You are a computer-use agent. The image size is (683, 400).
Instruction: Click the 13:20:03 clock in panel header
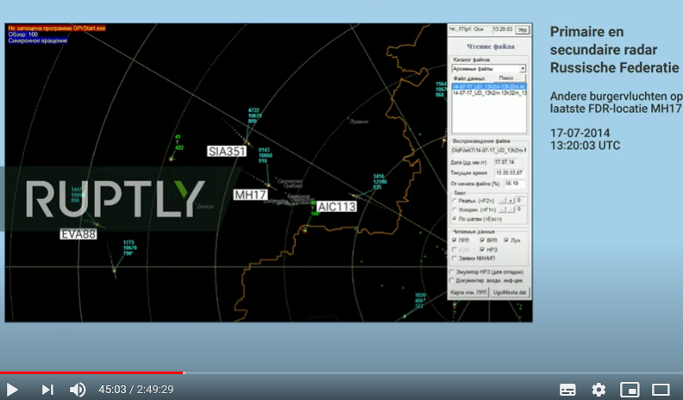coord(502,29)
